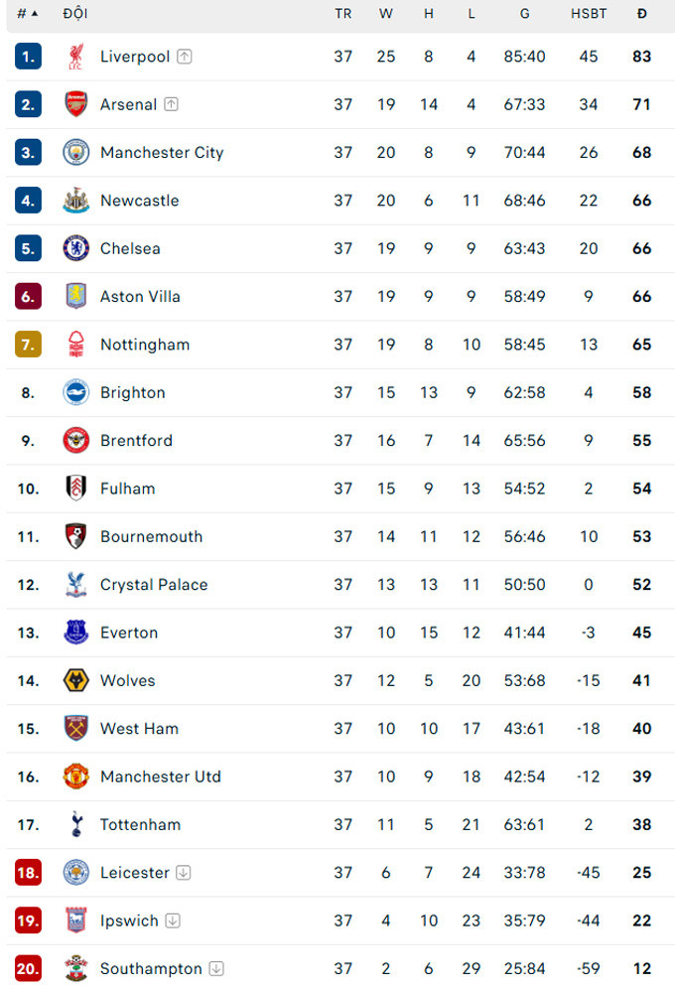Click the Chelsea club badge
Screen dimensions: 675x989
pos(75,248)
